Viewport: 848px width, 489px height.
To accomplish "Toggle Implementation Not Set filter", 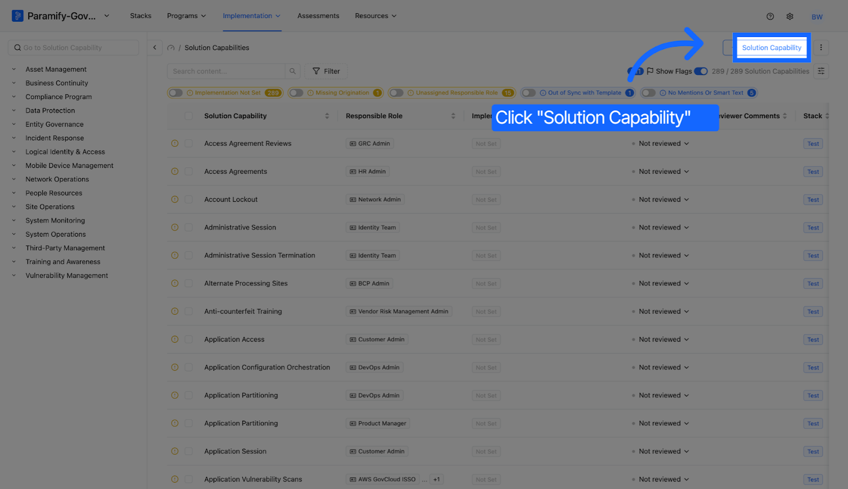I will coord(176,93).
